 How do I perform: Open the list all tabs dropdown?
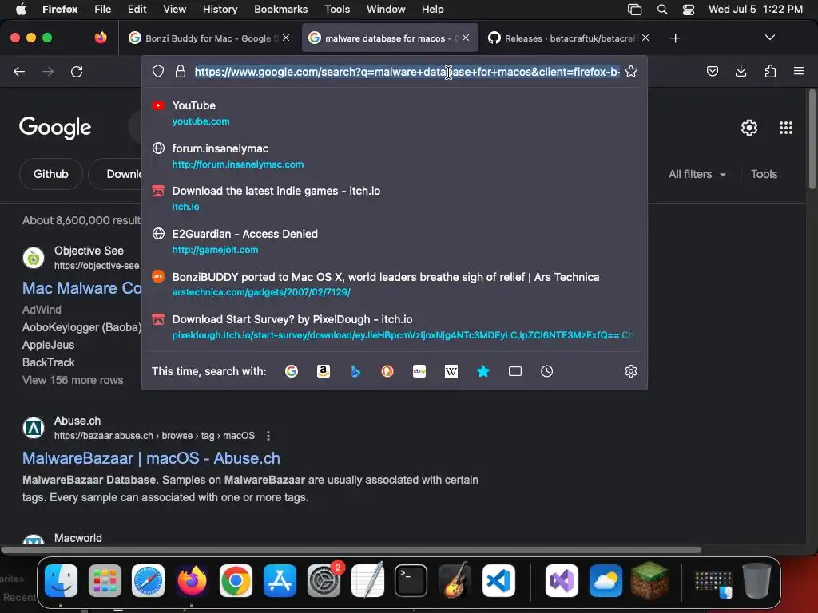click(770, 38)
